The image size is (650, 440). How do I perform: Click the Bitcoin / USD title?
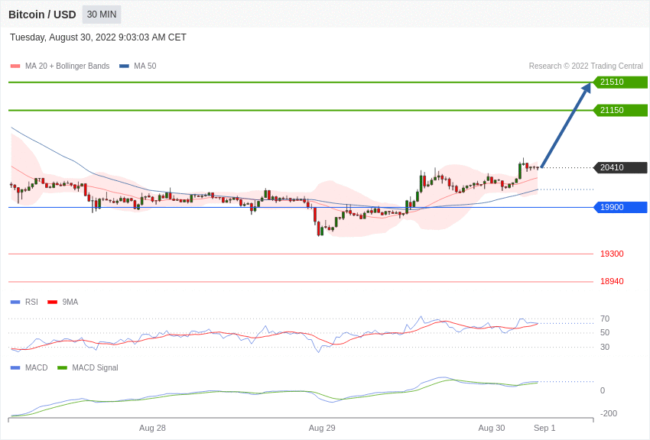[x=42, y=15]
